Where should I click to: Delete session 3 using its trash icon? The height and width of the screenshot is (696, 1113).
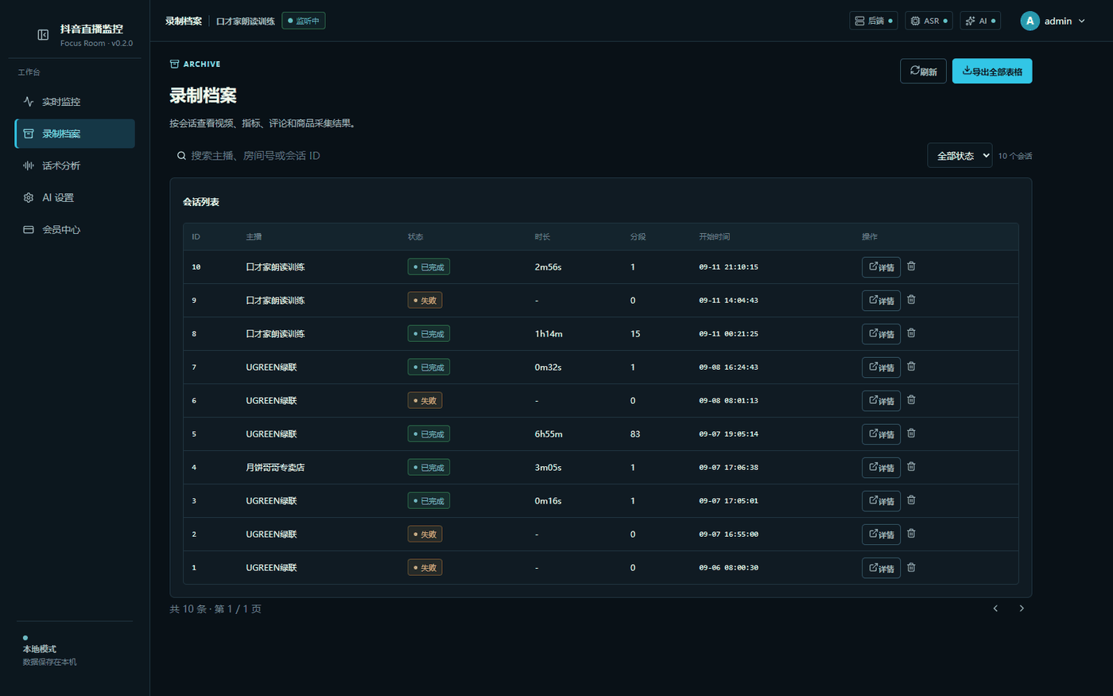point(911,500)
